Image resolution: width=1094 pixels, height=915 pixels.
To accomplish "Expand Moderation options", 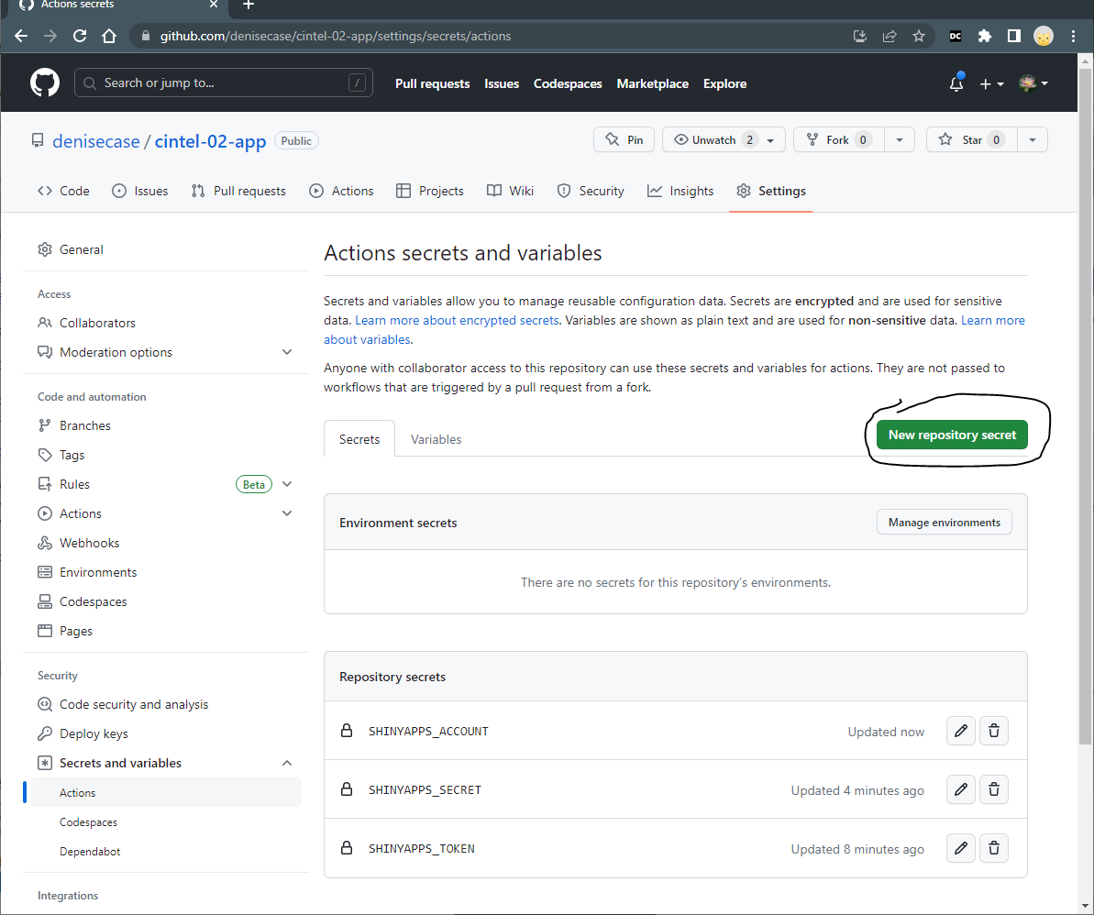I will tap(287, 352).
